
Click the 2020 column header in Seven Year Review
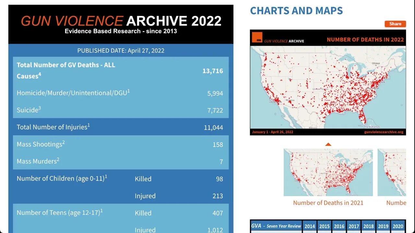click(398, 226)
